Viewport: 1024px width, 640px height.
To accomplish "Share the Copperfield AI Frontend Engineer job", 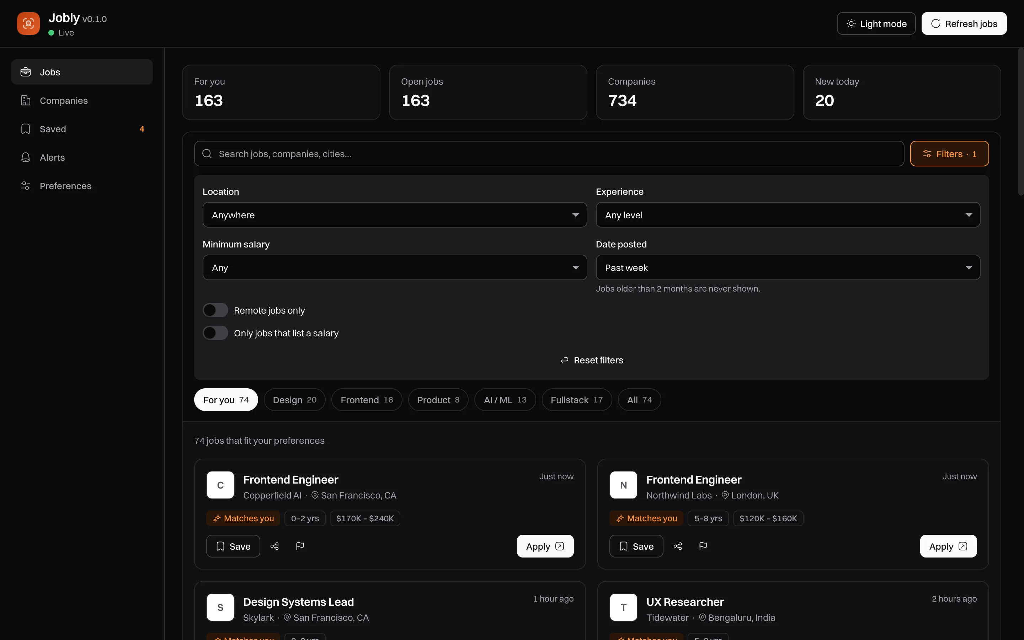I will tap(274, 546).
